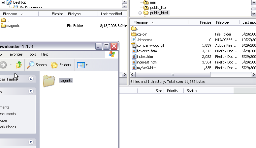Select the public_ftp remote folder
The width and height of the screenshot is (256, 148).
click(x=158, y=8)
